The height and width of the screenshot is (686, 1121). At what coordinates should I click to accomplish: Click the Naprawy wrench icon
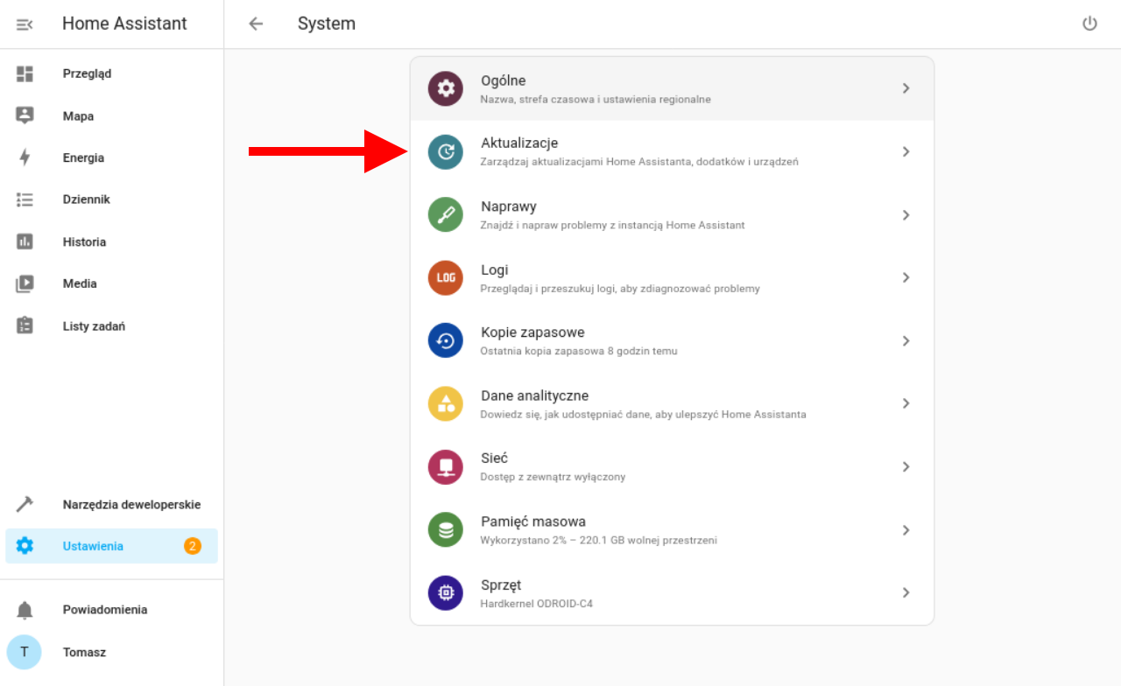click(x=445, y=214)
